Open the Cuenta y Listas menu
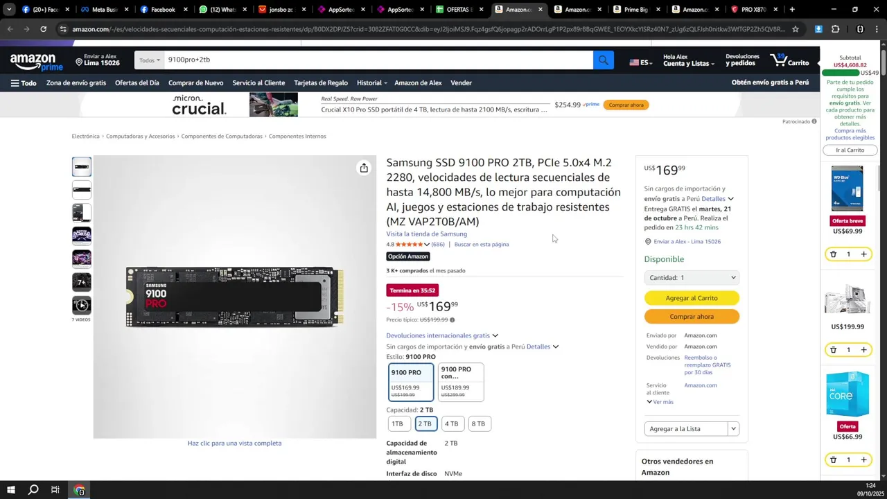The height and width of the screenshot is (499, 887). click(689, 60)
